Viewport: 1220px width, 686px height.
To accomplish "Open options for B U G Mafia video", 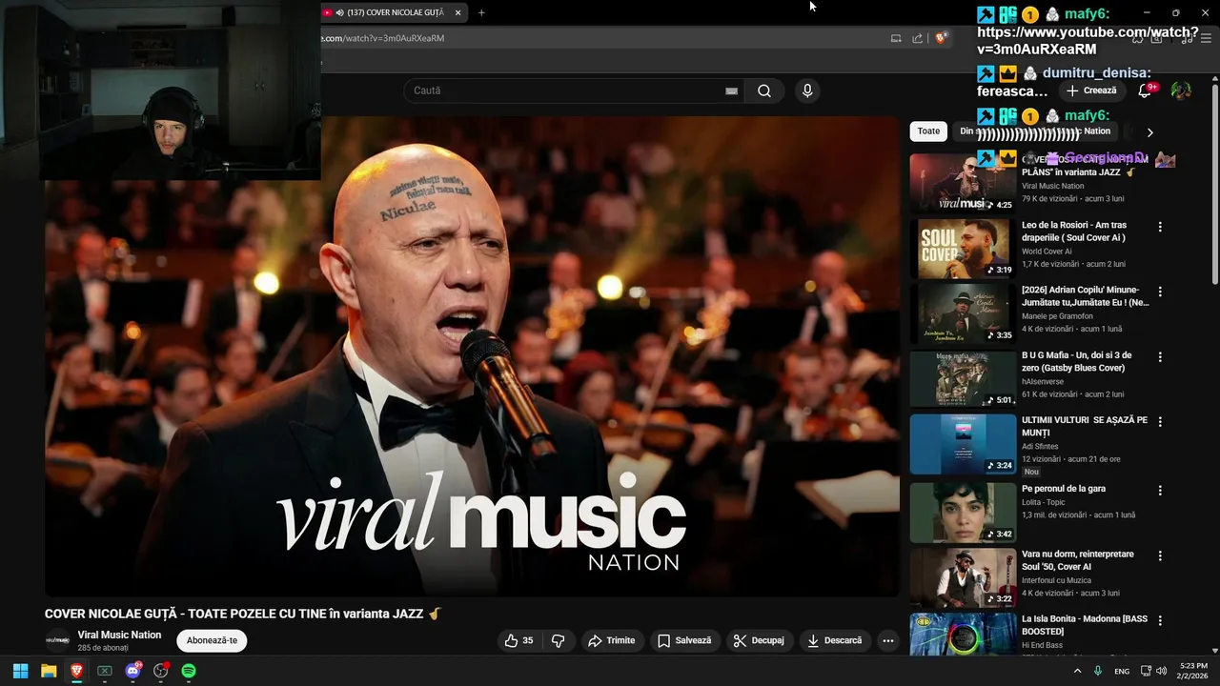I will click(x=1160, y=357).
